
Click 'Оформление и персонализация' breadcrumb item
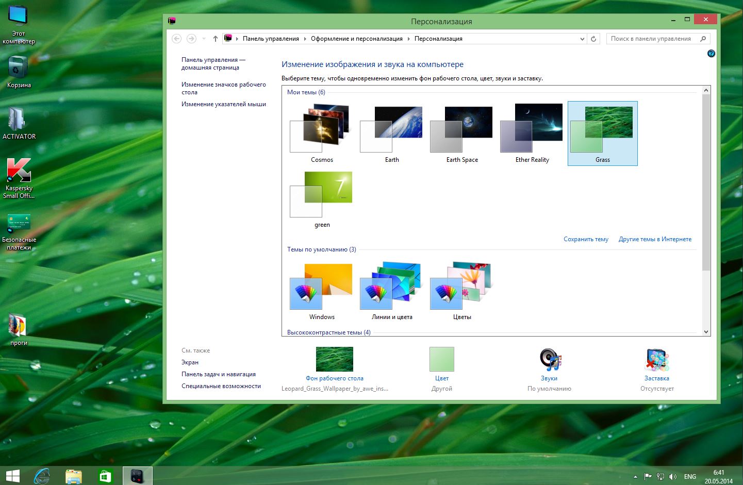pyautogui.click(x=356, y=39)
